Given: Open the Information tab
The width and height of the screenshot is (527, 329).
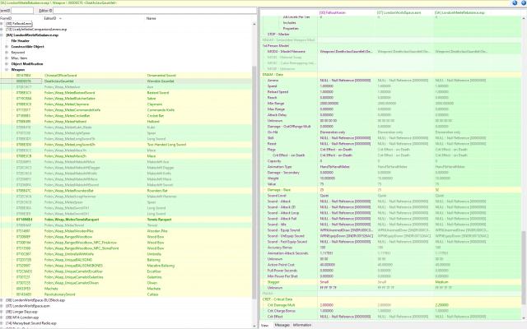Looking at the screenshot, I should (302, 325).
